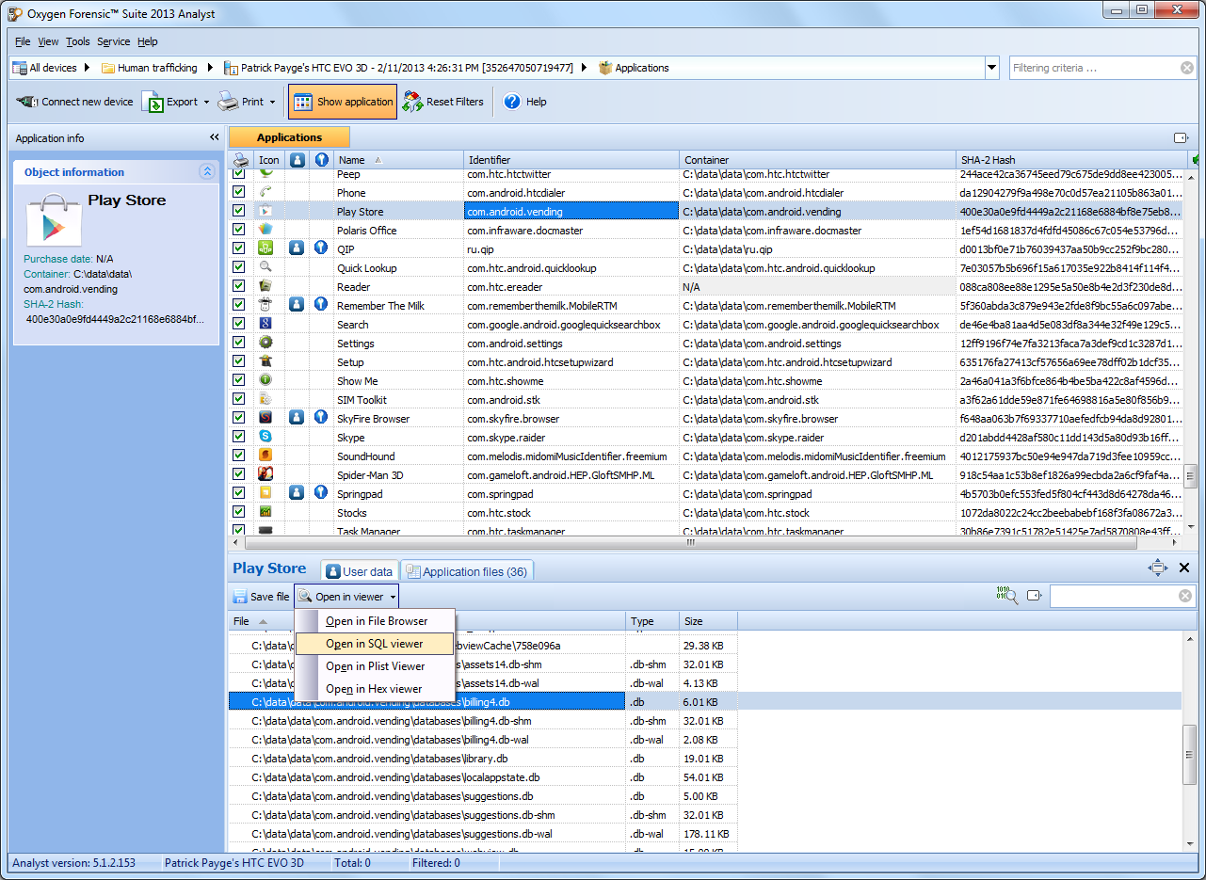The width and height of the screenshot is (1206, 880).
Task: Open the File menu
Action: pos(23,41)
